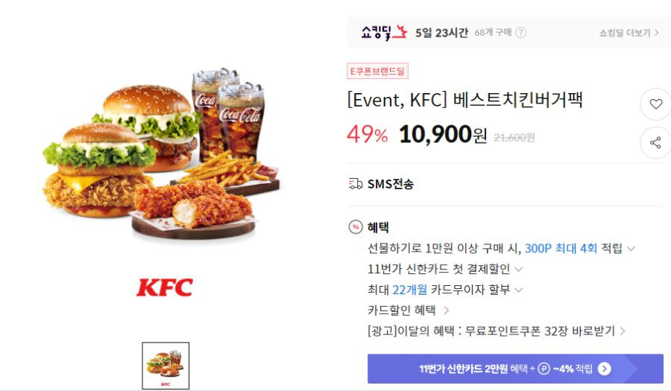Click the Shinhan card 2만원 benefit banner

515,369
